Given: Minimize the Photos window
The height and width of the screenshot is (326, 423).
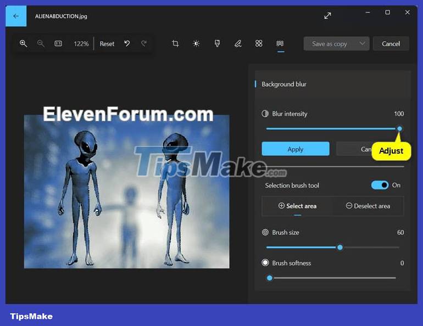Looking at the screenshot, I should (x=368, y=12).
